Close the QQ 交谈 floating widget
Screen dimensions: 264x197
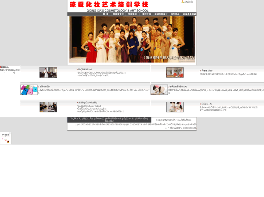[10, 133]
